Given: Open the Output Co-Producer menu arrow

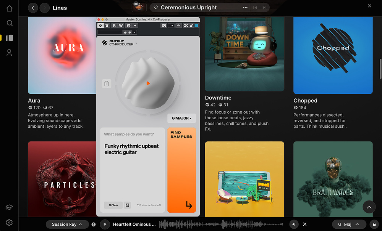Looking at the screenshot, I should (136, 43).
